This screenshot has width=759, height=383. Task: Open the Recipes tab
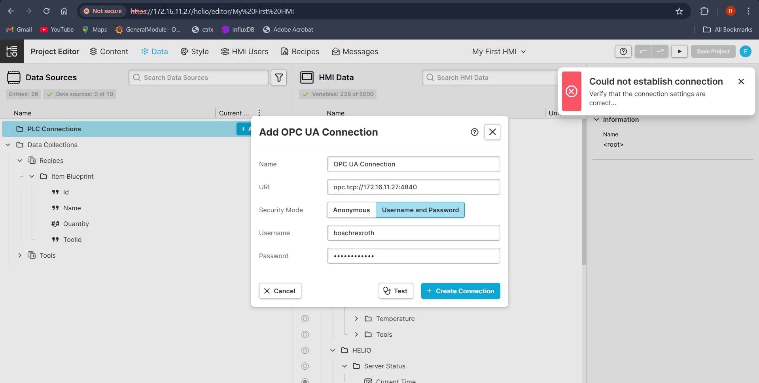300,51
